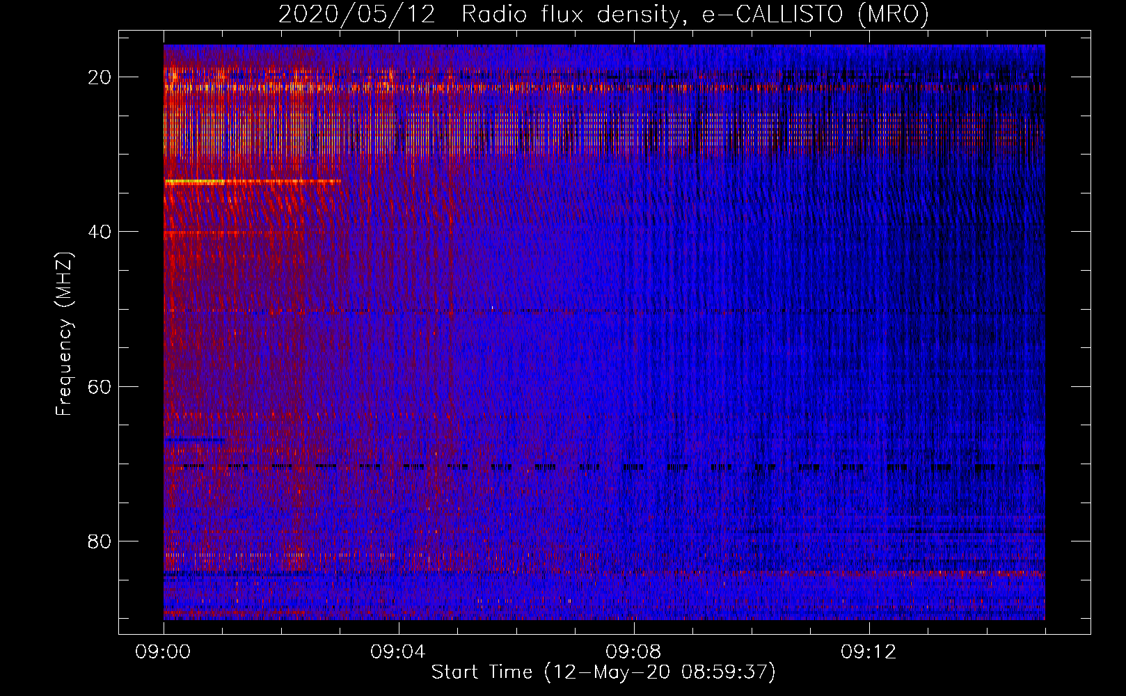Screen dimensions: 1126x696
Task: Select the 09:12 time tick label
Action: coord(869,652)
